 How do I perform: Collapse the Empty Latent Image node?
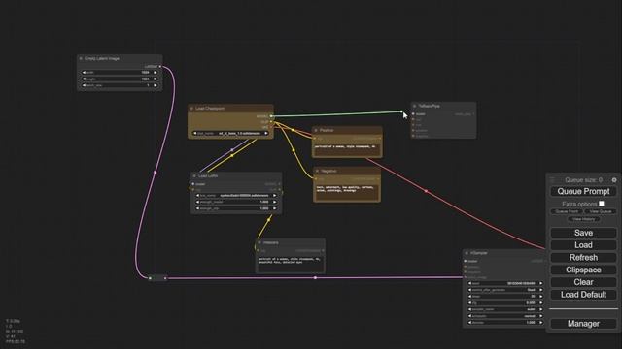coord(81,58)
